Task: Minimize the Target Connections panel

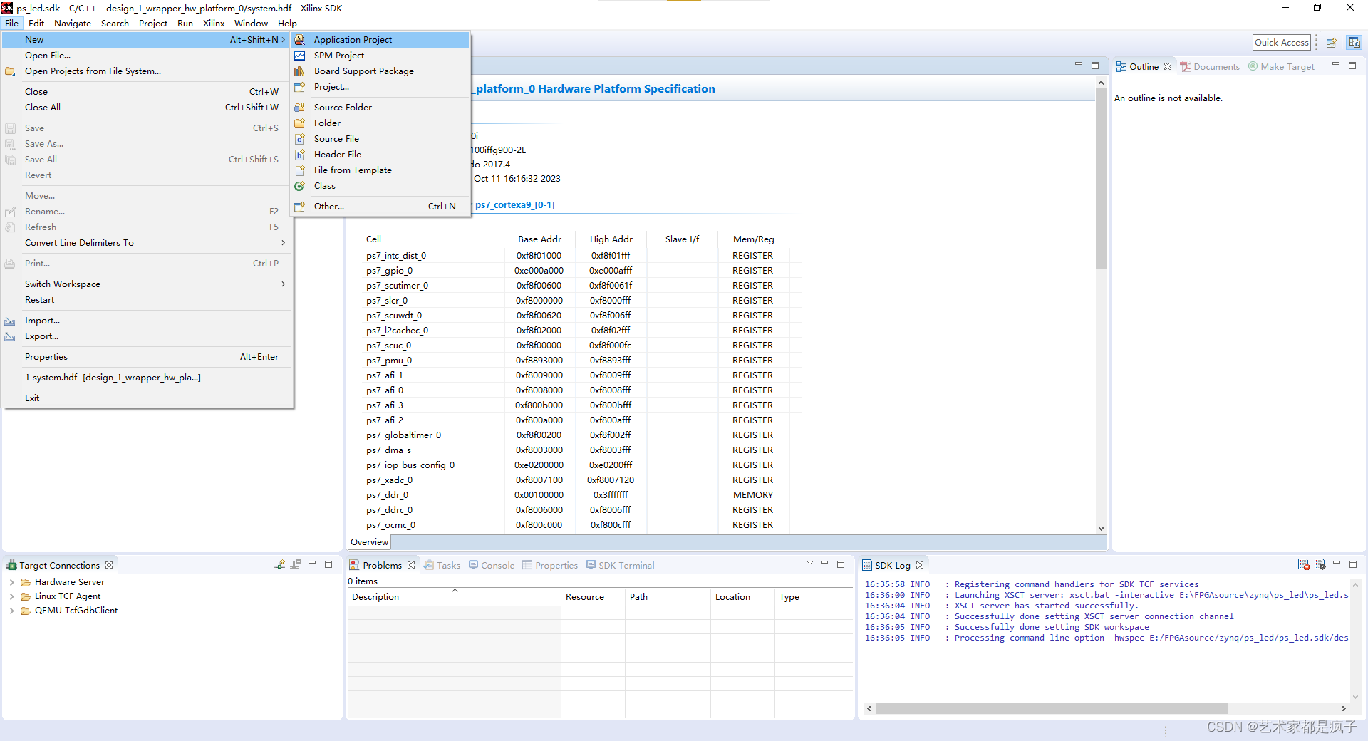Action: (312, 564)
